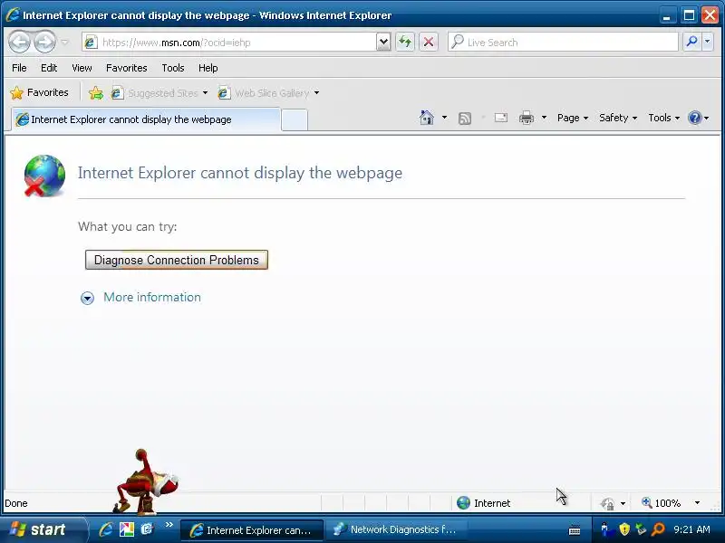Open recent pages dropdown arrow

(64, 43)
